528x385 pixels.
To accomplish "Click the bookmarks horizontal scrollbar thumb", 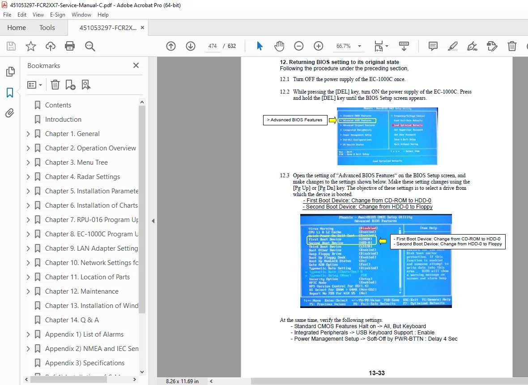I will 69,379.
